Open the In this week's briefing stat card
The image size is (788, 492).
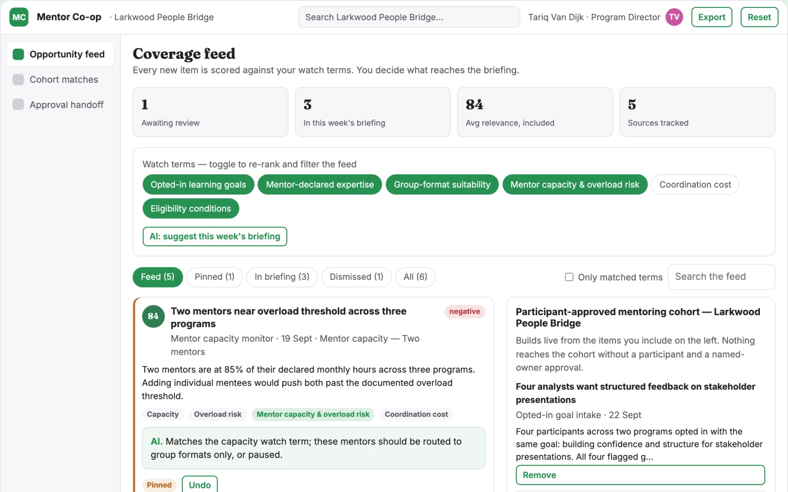pyautogui.click(x=373, y=112)
